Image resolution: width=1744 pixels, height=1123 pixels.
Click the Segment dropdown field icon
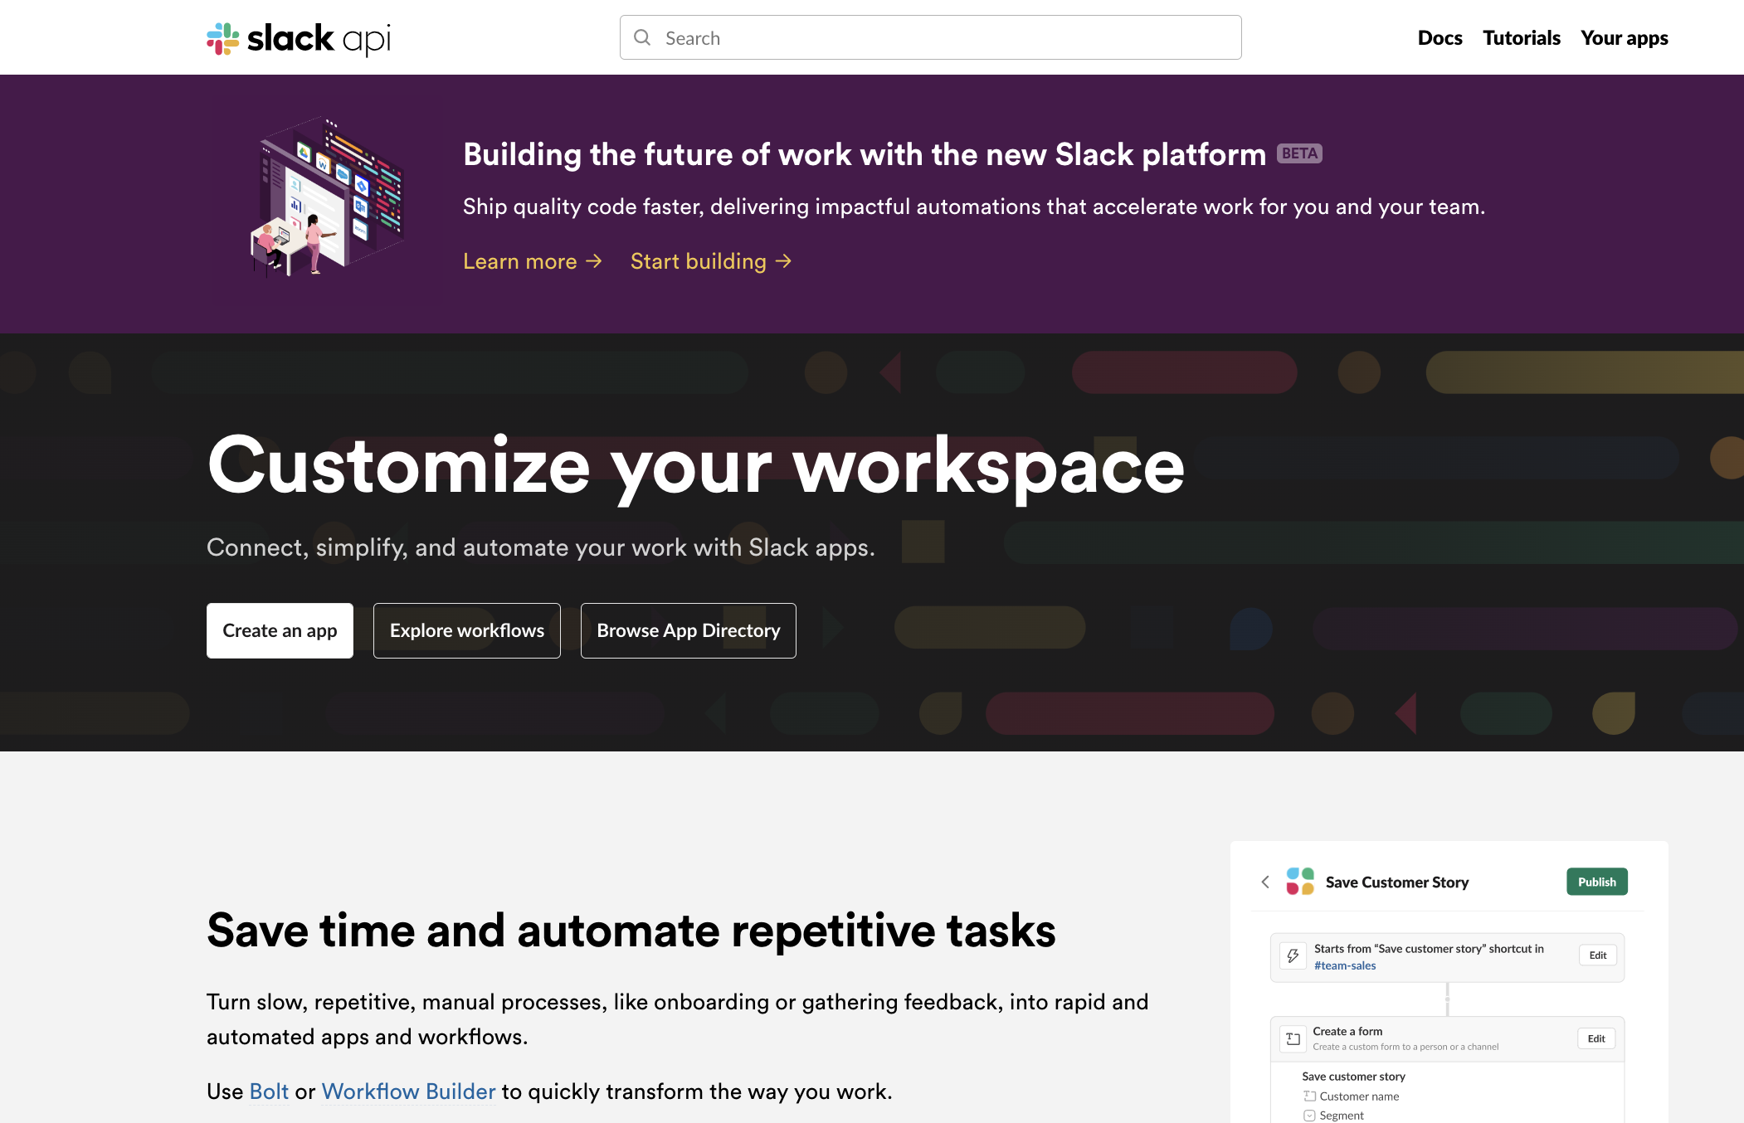[1309, 1116]
